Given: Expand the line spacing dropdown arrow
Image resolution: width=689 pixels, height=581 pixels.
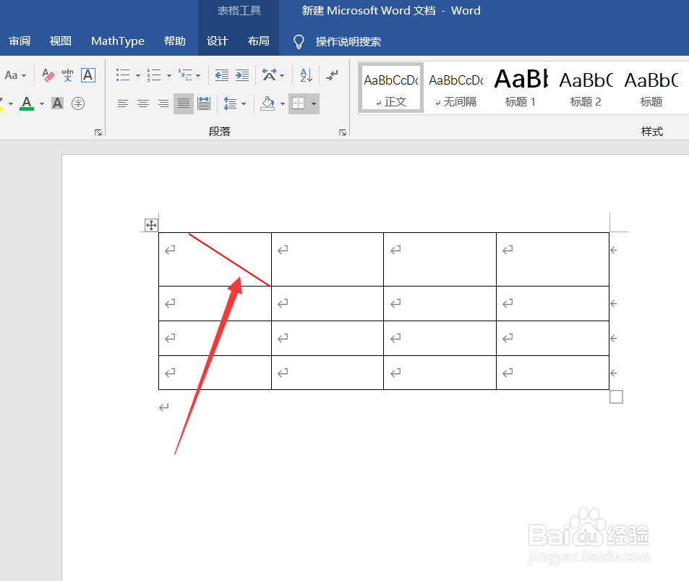Looking at the screenshot, I should (x=244, y=104).
